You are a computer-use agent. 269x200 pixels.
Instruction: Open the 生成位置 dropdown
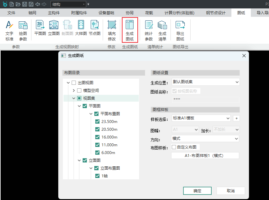pyautogui.click(x=205, y=82)
